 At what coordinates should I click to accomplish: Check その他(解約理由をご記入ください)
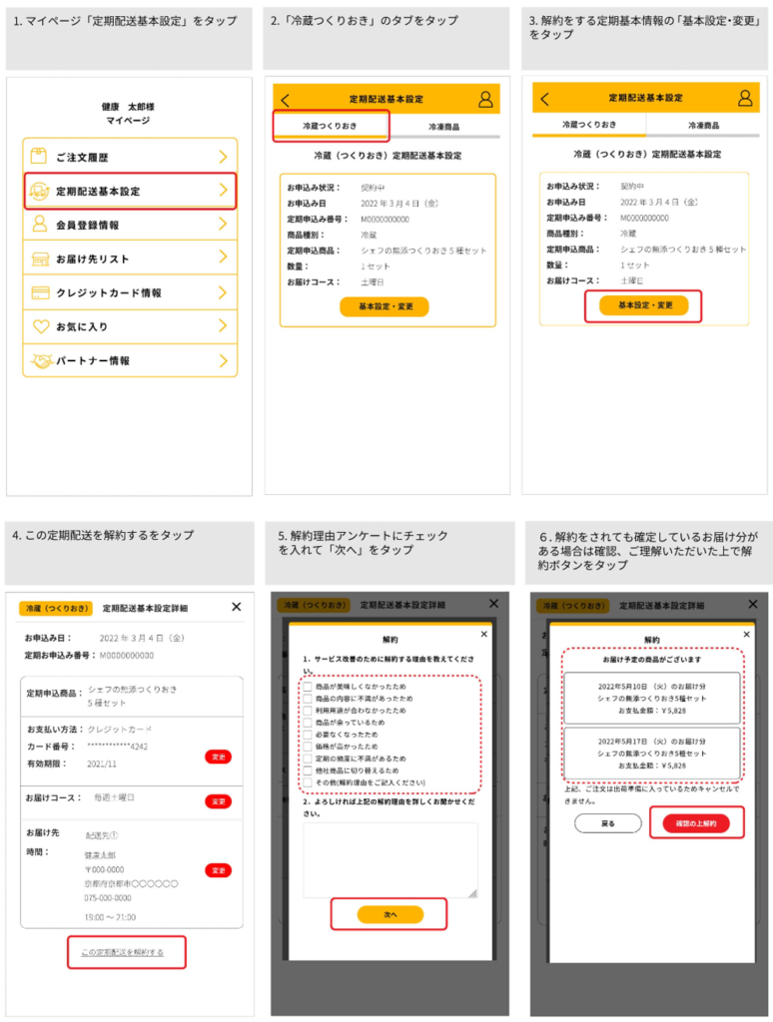pos(308,782)
